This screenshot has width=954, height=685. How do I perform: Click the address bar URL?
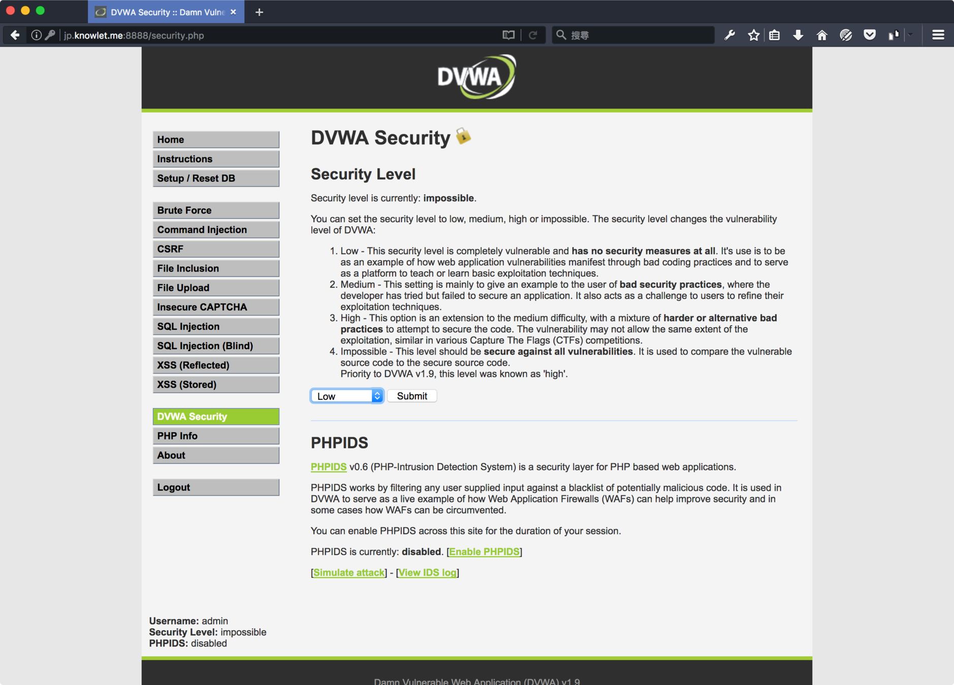(134, 35)
